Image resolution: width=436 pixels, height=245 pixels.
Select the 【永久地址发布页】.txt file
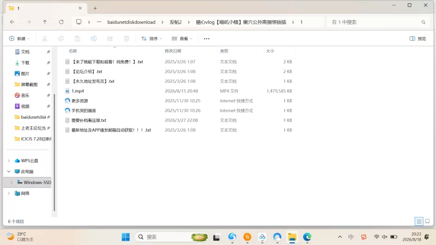[x=93, y=81]
